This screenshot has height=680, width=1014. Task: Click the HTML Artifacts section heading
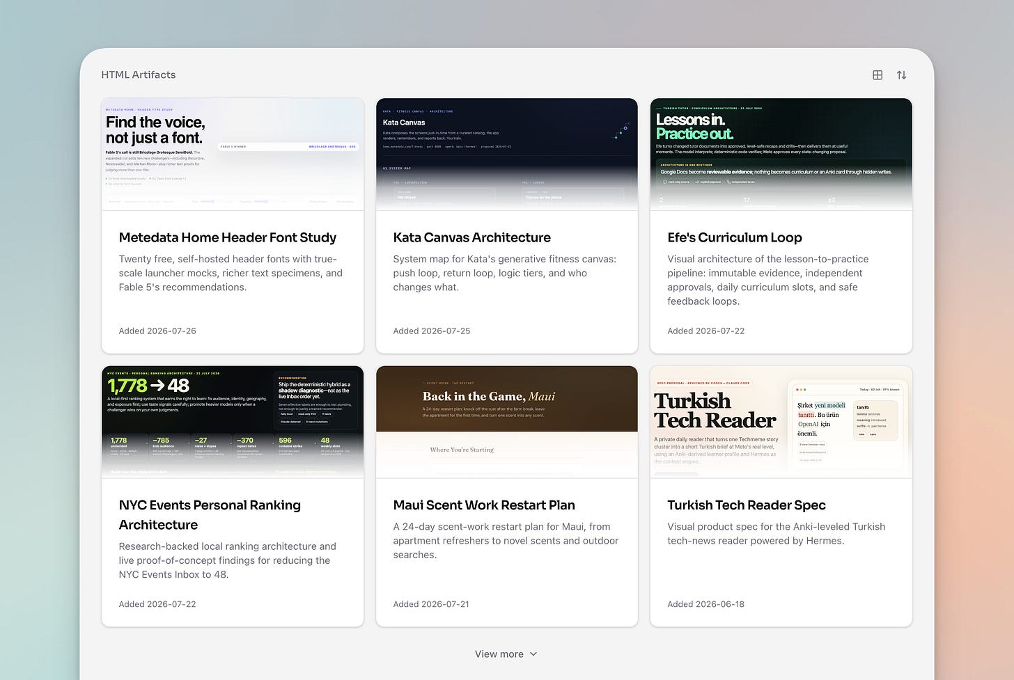(139, 74)
